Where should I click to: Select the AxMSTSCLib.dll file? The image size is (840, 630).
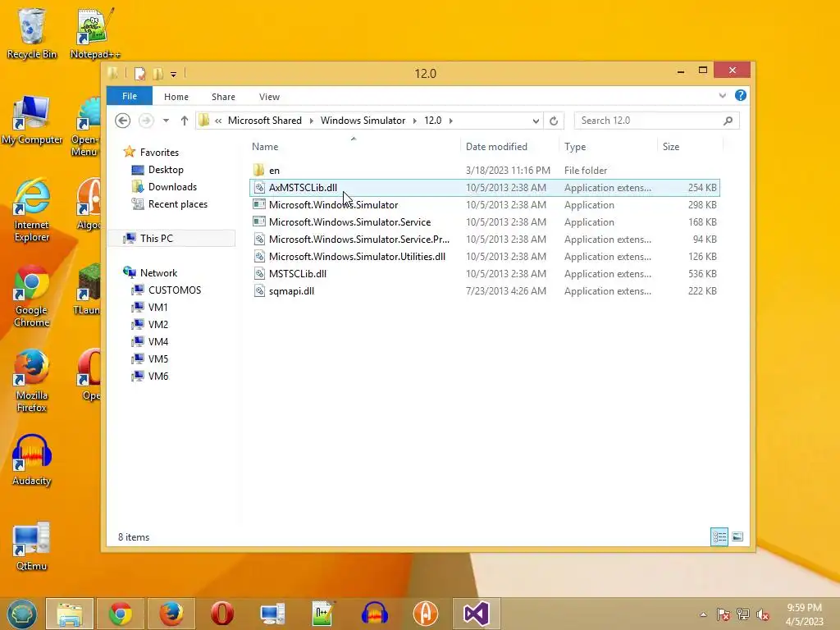coord(484,188)
